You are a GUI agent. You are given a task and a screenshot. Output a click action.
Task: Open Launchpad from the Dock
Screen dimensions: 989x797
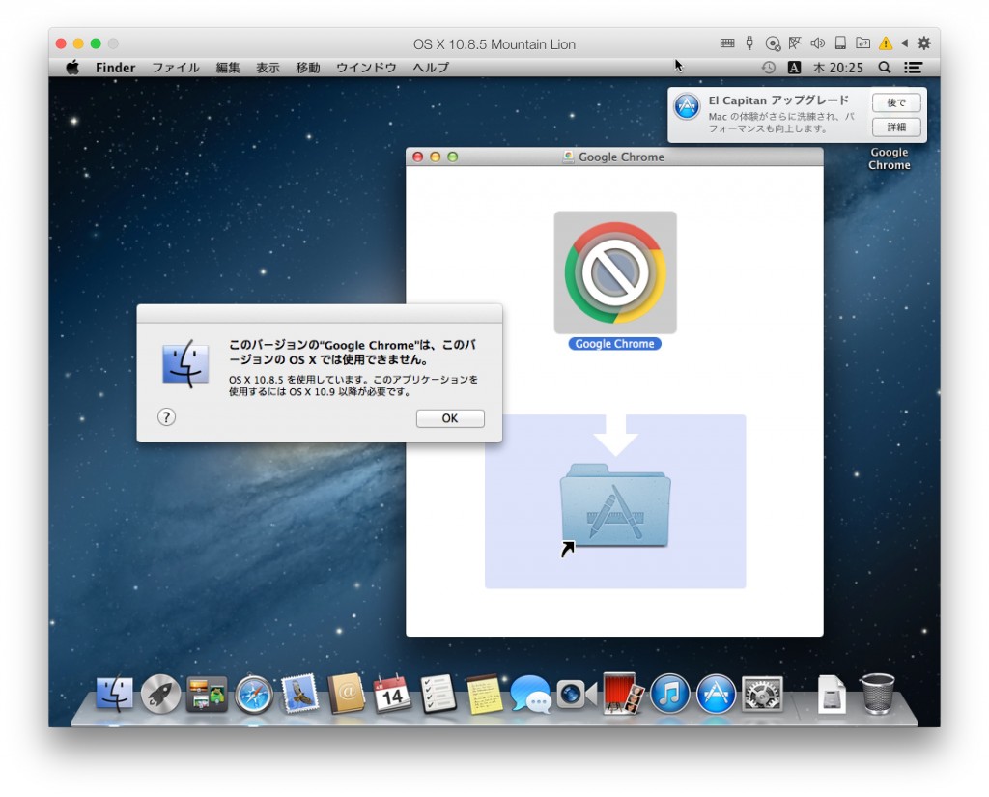click(x=160, y=694)
